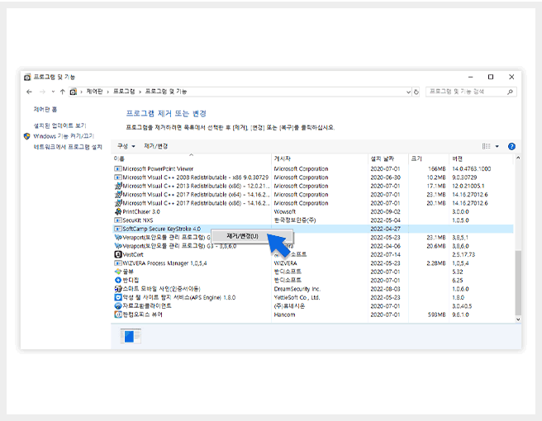Open the 제어판 홈 link

click(45, 110)
